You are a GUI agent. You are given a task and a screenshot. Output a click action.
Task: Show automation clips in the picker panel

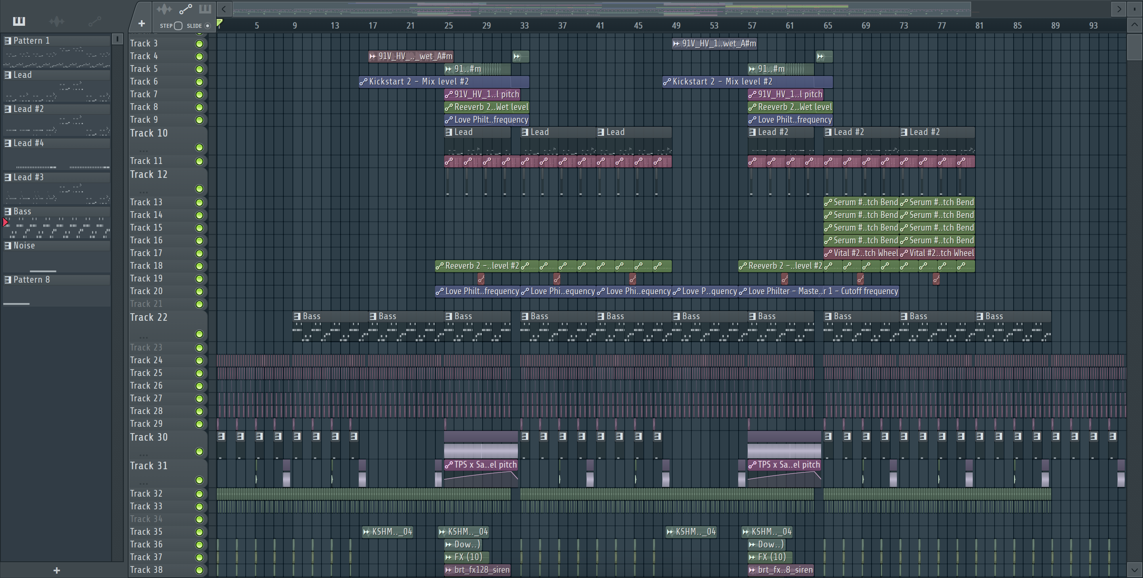point(94,21)
